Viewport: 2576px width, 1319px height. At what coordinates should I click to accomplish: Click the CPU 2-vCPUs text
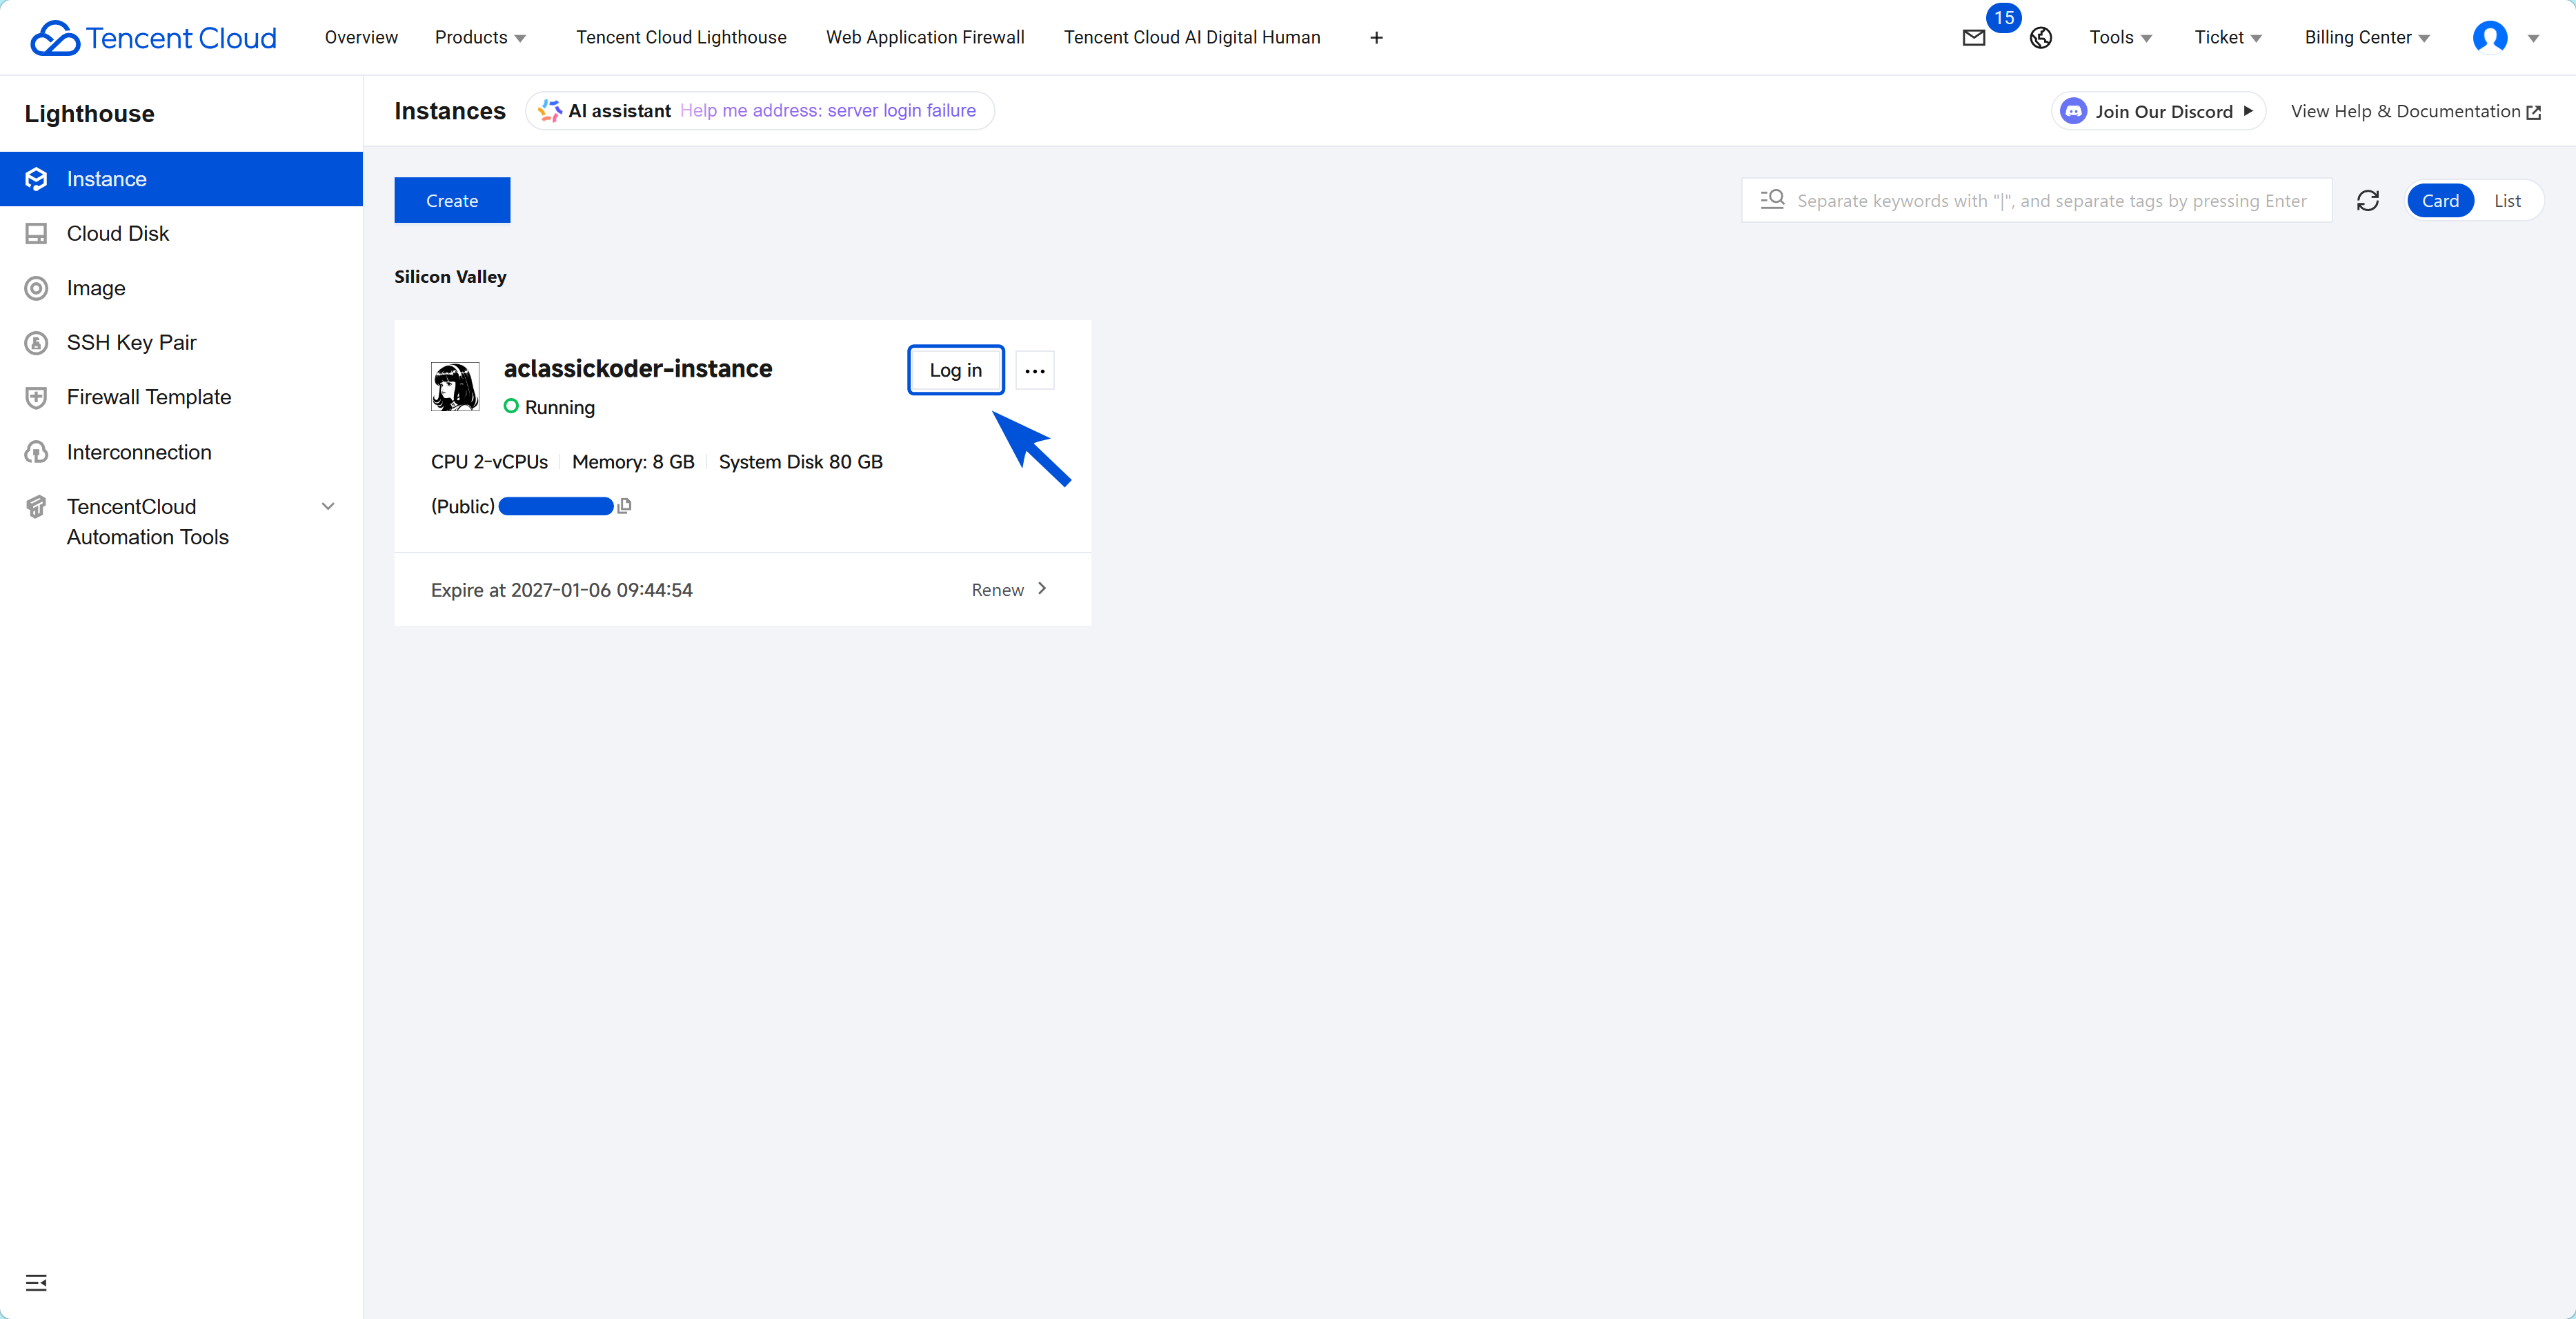(489, 462)
